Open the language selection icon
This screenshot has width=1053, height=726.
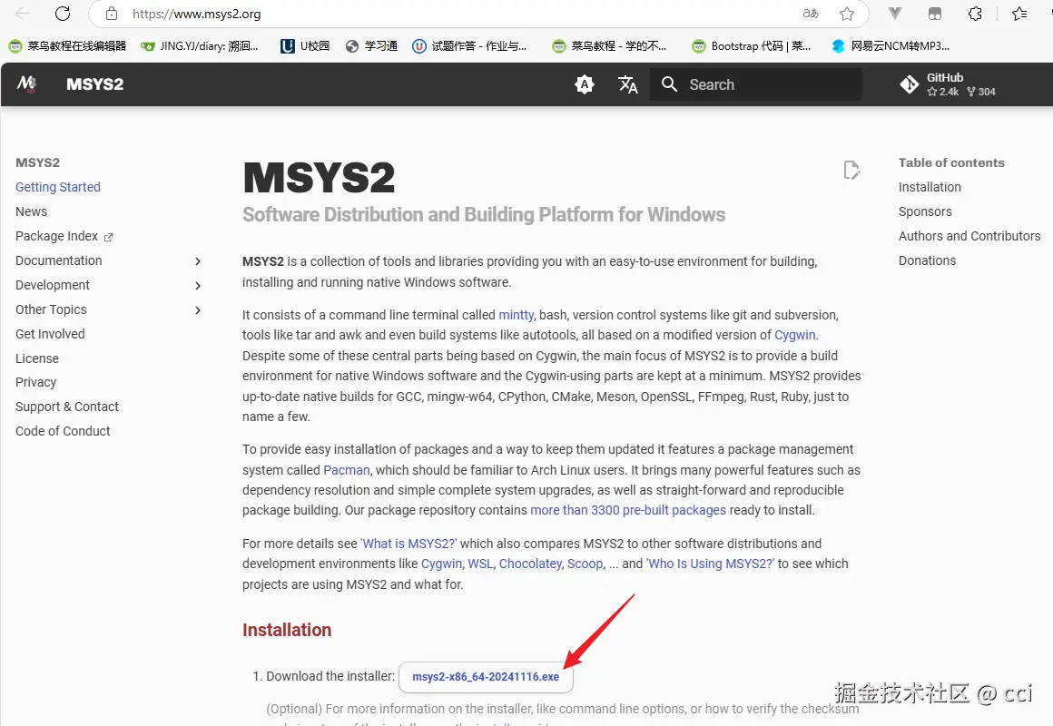pyautogui.click(x=627, y=84)
